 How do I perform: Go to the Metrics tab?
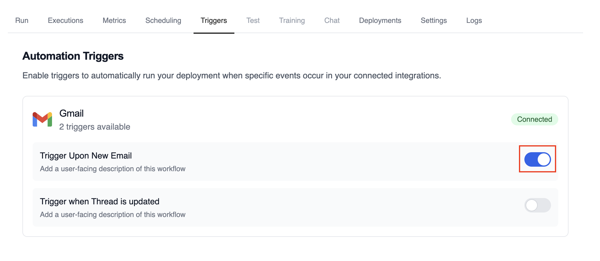(x=114, y=20)
